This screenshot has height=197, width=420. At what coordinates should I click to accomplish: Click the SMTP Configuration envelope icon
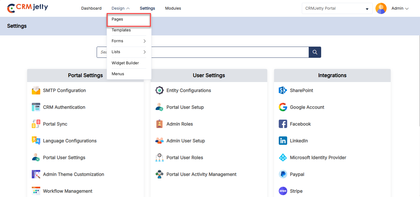[x=36, y=90]
